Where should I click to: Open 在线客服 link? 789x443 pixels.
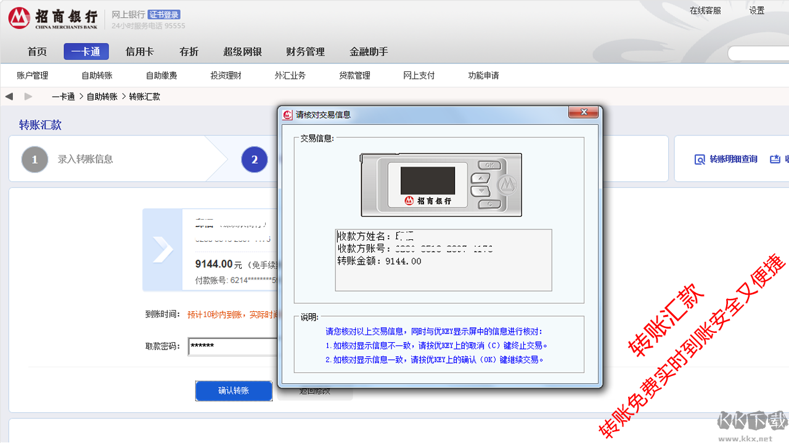tap(705, 10)
